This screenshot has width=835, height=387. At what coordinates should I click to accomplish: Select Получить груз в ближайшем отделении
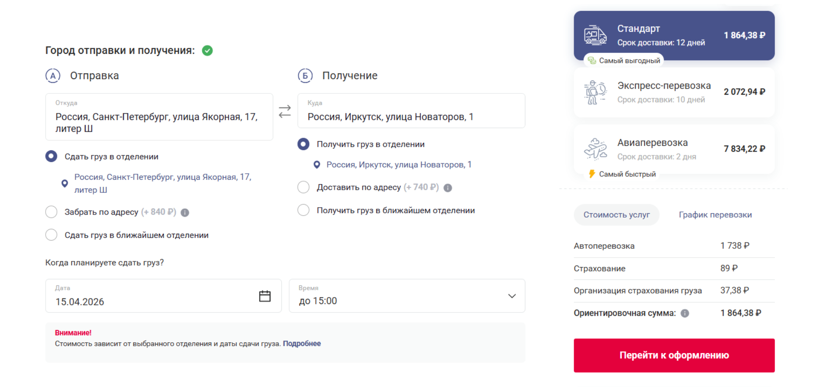click(304, 210)
